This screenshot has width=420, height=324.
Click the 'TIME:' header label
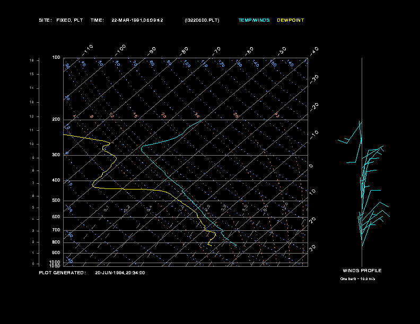(97, 20)
